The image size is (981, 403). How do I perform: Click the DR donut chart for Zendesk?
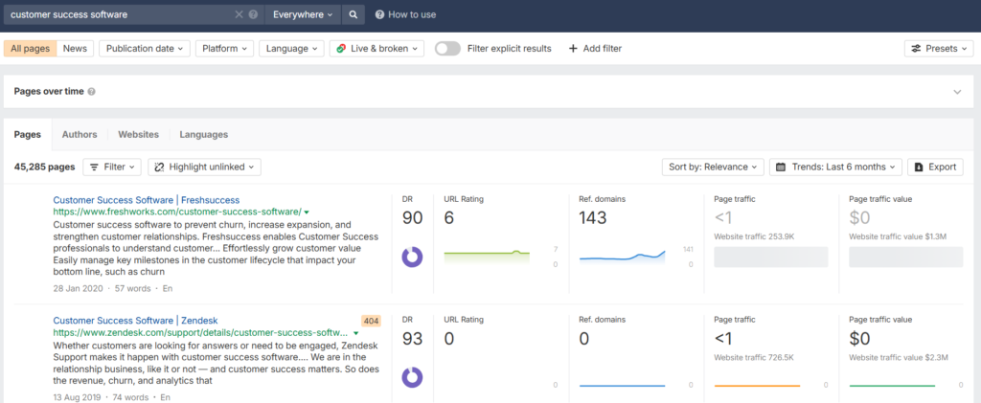pos(412,377)
